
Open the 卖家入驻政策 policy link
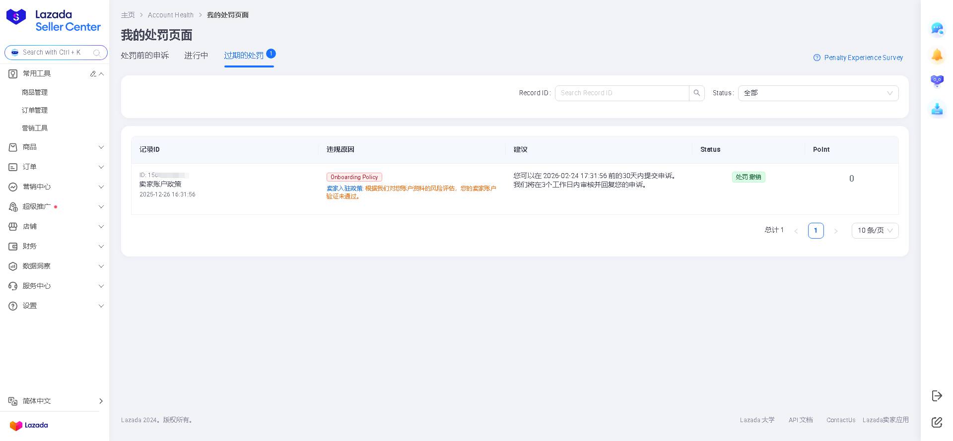pyautogui.click(x=344, y=189)
